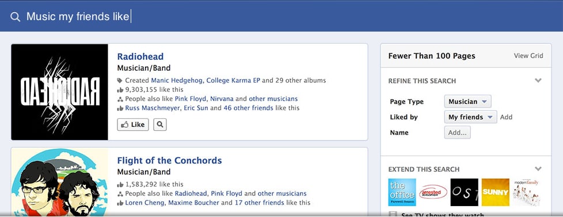The height and width of the screenshot is (217, 563).
Task: Open the Radiohead profile picture
Action: pos(60,92)
